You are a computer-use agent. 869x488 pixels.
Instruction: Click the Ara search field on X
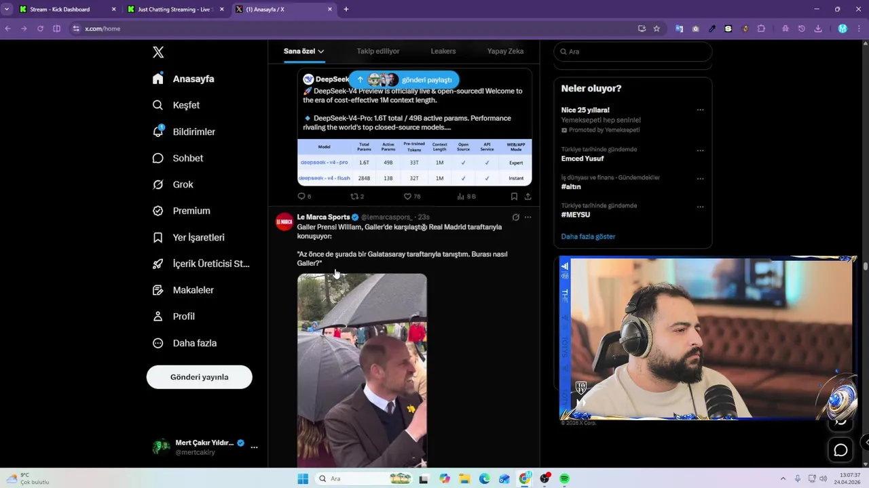click(x=633, y=52)
